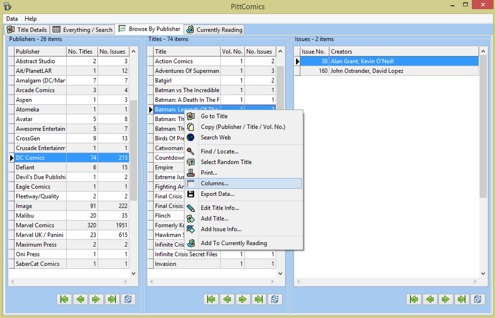Sort by Title column header

(187, 51)
